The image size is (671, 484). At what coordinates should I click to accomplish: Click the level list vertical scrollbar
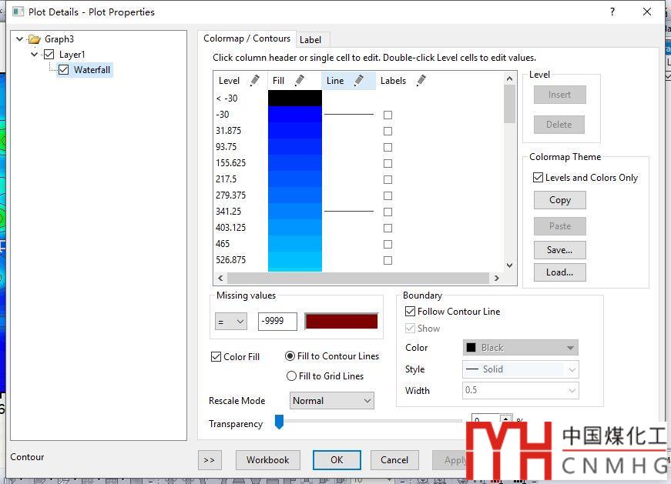coord(509,105)
